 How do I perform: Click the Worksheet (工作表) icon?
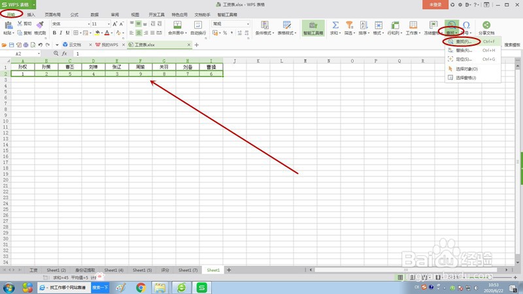pos(413,25)
